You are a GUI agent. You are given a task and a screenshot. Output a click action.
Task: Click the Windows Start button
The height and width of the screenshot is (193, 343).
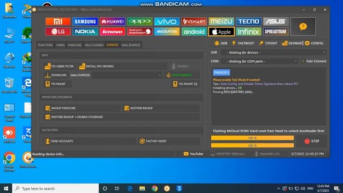point(6,188)
